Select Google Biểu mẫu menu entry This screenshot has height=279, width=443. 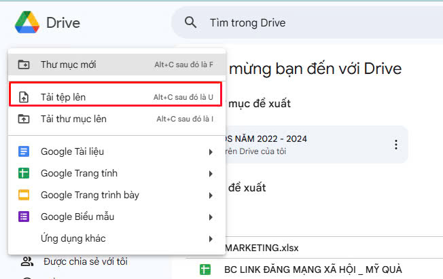(117, 217)
